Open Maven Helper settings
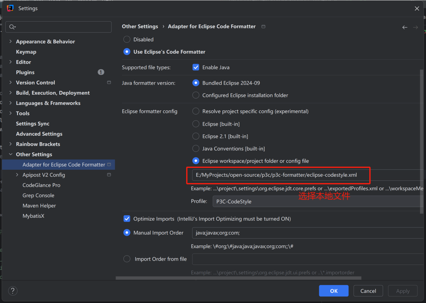Image resolution: width=426 pixels, height=303 pixels. click(39, 206)
